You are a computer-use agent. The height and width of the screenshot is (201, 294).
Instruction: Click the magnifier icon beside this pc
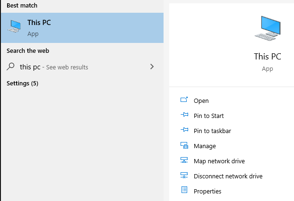pyautogui.click(x=10, y=67)
